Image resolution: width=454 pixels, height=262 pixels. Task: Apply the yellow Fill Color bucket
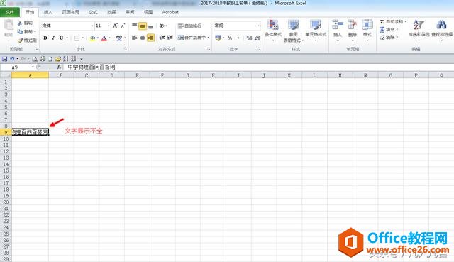(92, 38)
